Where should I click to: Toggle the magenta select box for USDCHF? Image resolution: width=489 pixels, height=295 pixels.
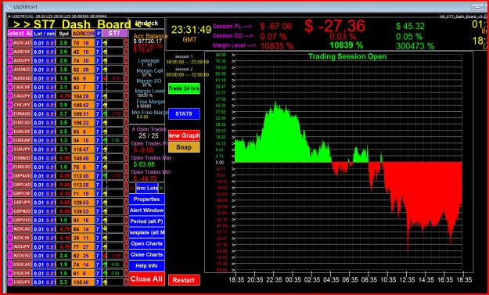[9, 274]
